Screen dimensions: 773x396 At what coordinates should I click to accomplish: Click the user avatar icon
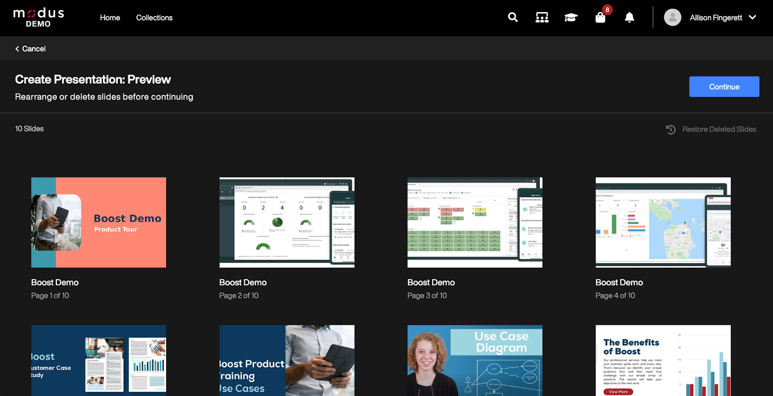(672, 17)
